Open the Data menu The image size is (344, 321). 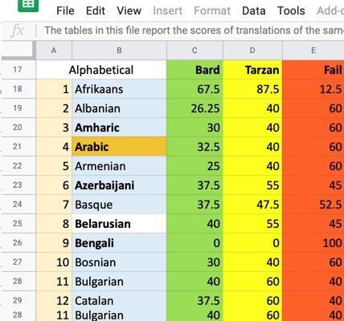[x=254, y=10]
